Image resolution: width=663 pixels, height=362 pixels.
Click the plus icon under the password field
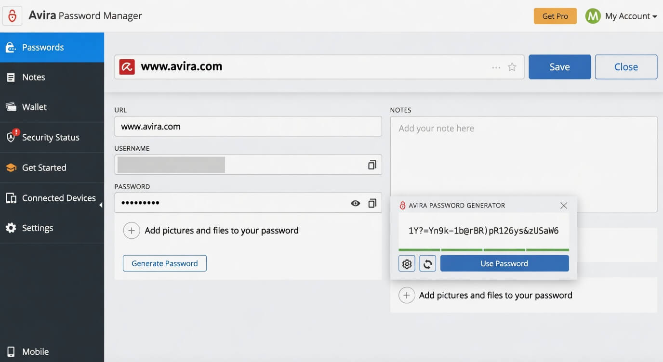[132, 231]
